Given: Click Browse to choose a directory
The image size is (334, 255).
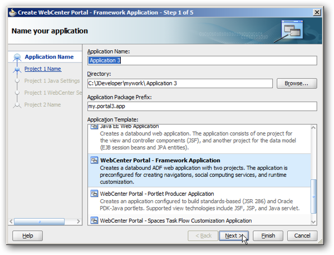Looking at the screenshot, I should [x=297, y=83].
